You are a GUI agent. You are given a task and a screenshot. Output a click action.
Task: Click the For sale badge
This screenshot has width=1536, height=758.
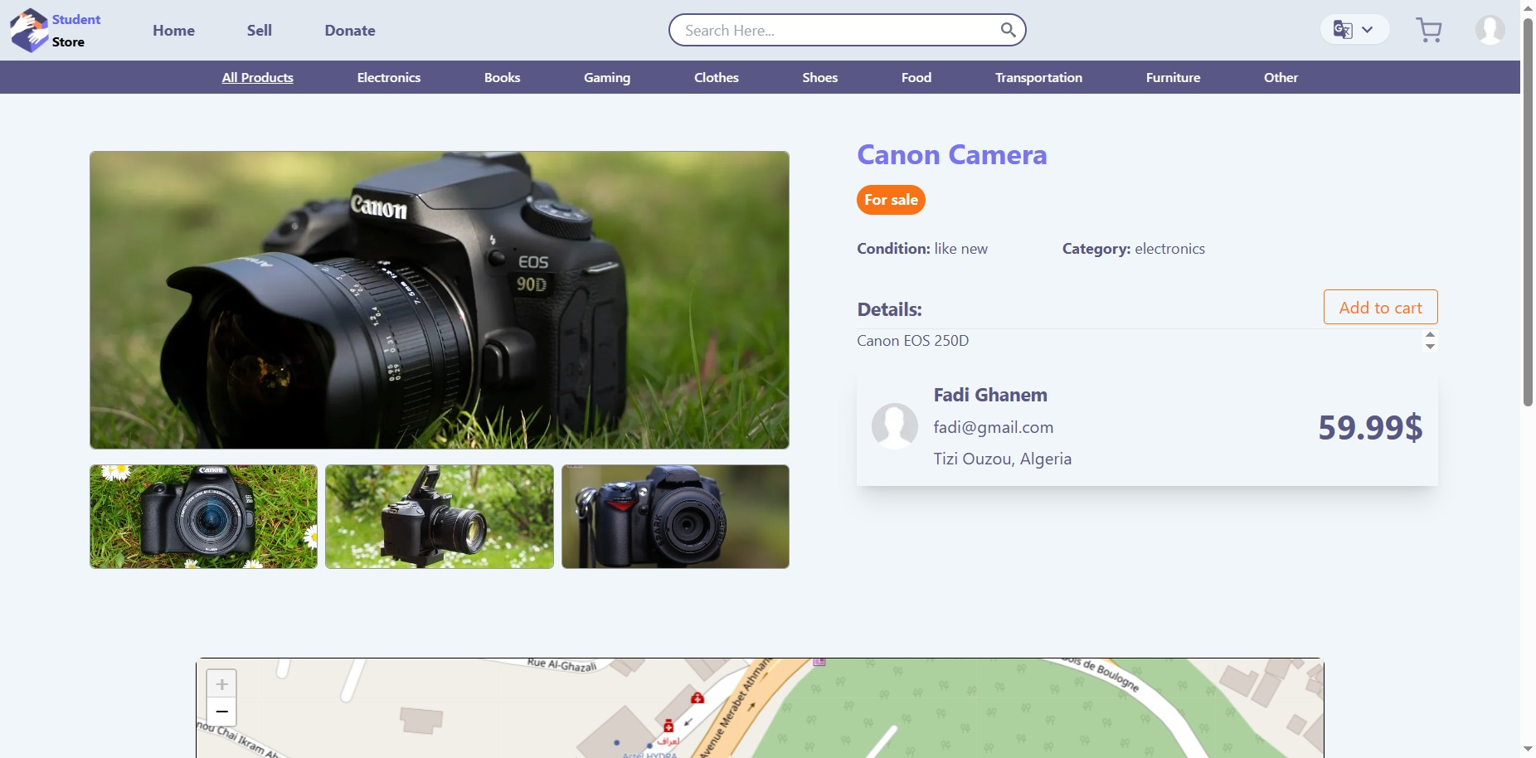click(x=891, y=200)
